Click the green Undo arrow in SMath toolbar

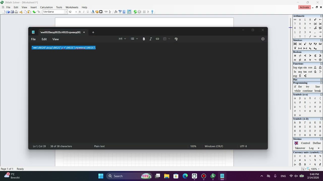click(34, 12)
